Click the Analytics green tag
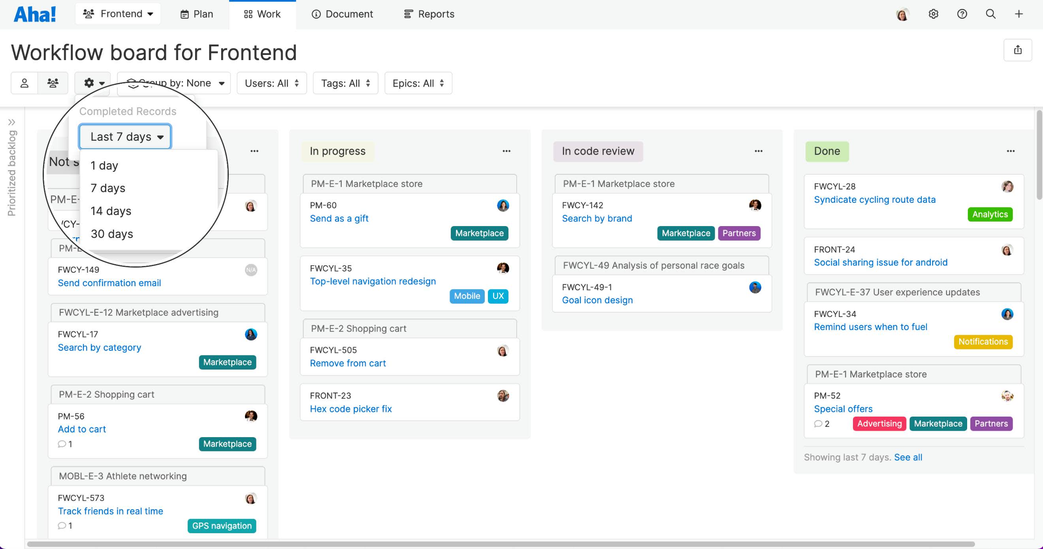The height and width of the screenshot is (549, 1043). (x=990, y=214)
